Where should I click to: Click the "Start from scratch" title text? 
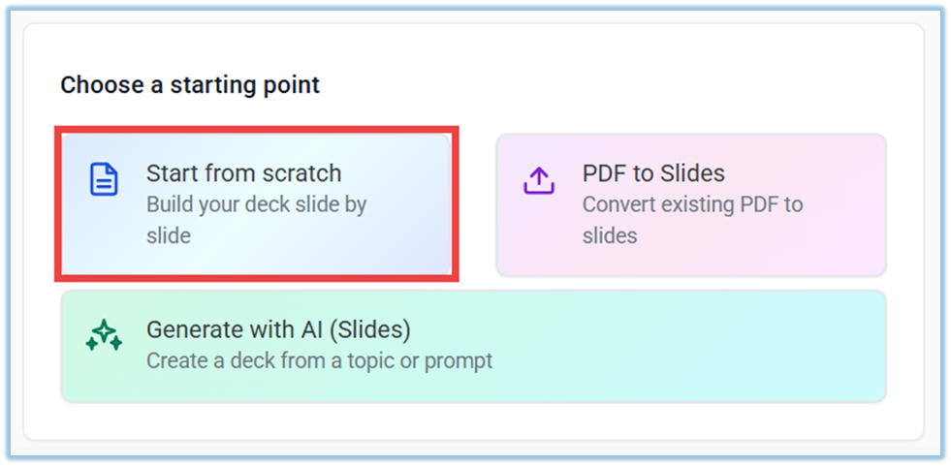243,173
